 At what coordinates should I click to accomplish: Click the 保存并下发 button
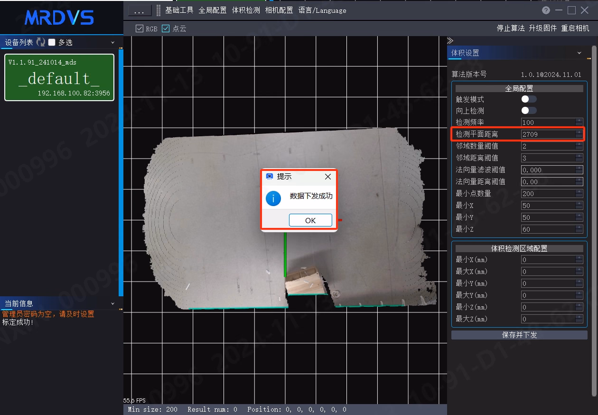click(x=520, y=335)
